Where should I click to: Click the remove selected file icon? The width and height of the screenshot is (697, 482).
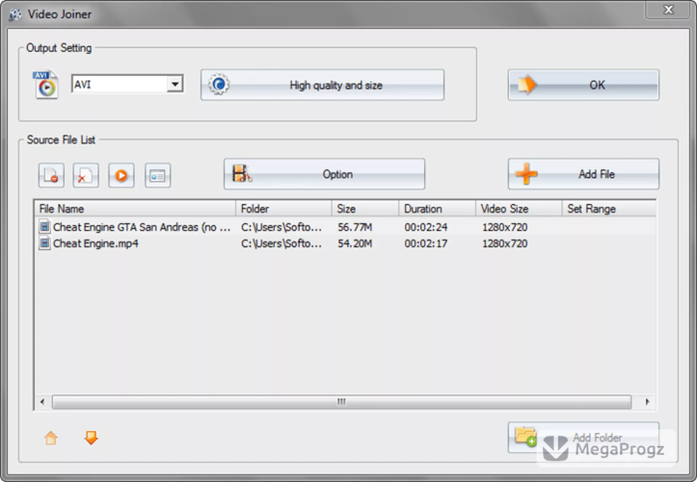pos(51,175)
